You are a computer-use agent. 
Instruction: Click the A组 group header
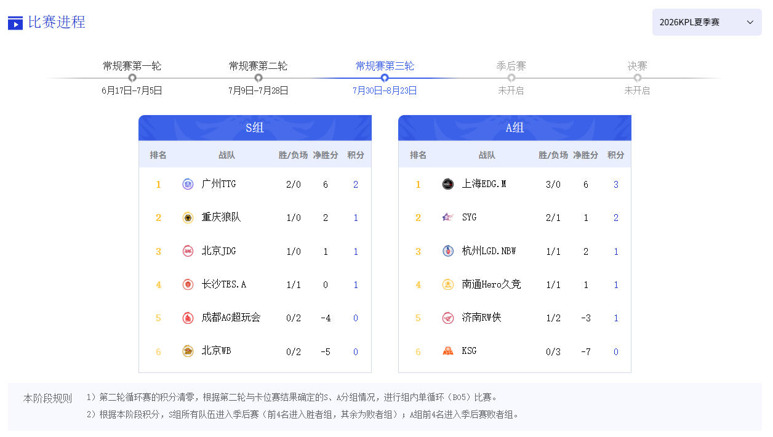[x=515, y=128]
